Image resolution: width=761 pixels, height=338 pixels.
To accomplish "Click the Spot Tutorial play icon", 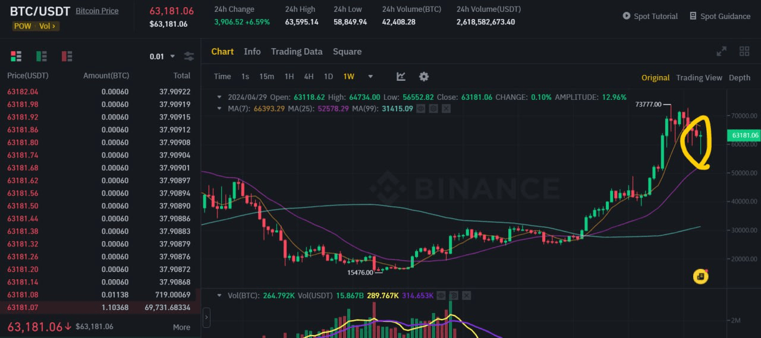I will (x=627, y=16).
